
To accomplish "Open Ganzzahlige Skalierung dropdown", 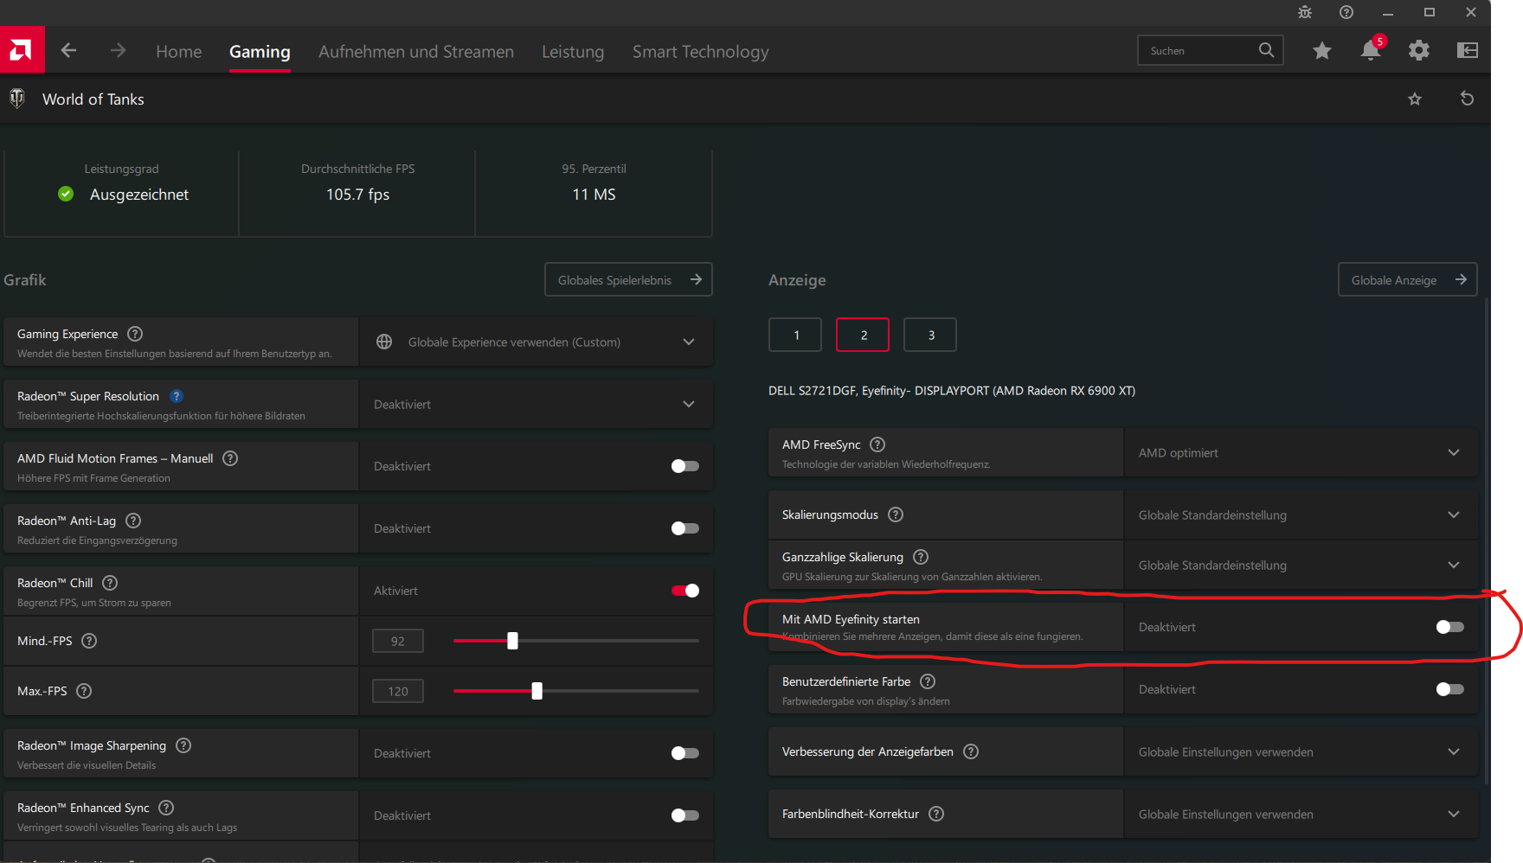I will coord(1301,565).
